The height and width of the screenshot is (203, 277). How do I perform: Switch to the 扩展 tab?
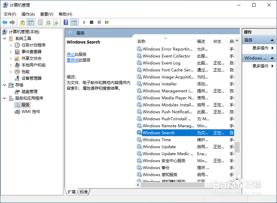tap(71, 192)
